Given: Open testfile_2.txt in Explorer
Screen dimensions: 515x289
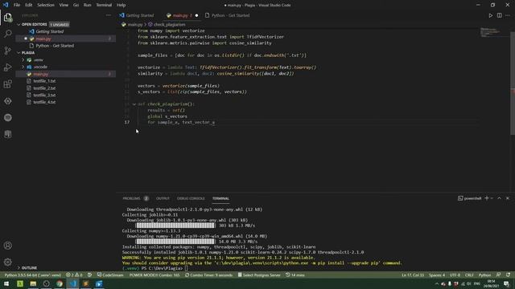Looking at the screenshot, I should click(44, 88).
